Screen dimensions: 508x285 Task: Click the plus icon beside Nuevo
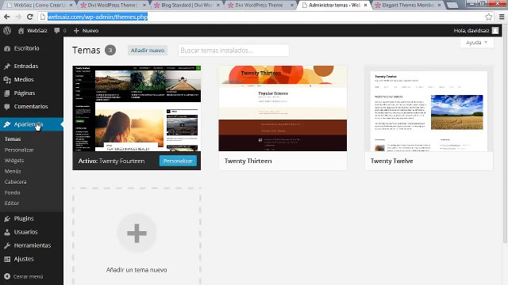point(76,30)
